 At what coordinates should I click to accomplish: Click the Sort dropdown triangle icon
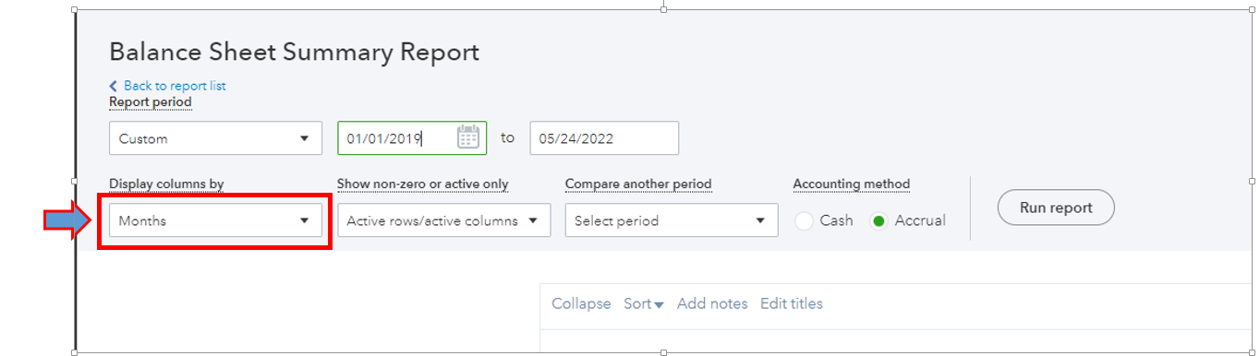click(x=659, y=305)
